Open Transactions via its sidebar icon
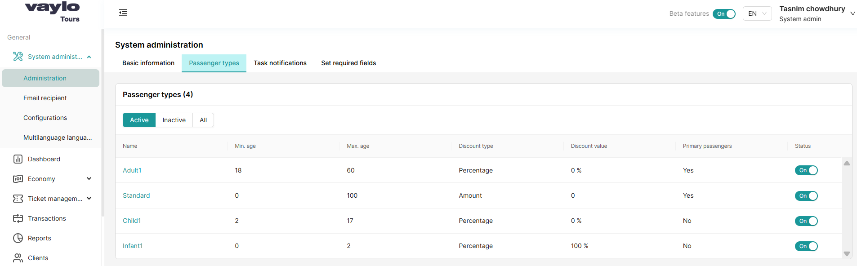Viewport: 857px width, 266px height. click(18, 218)
